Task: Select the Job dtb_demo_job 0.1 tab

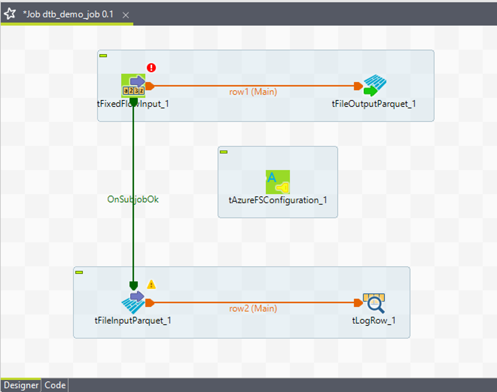Action: (x=68, y=14)
